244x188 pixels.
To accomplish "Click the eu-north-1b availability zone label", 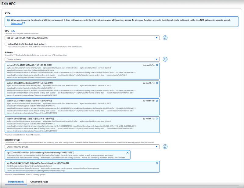I will 149,101.
